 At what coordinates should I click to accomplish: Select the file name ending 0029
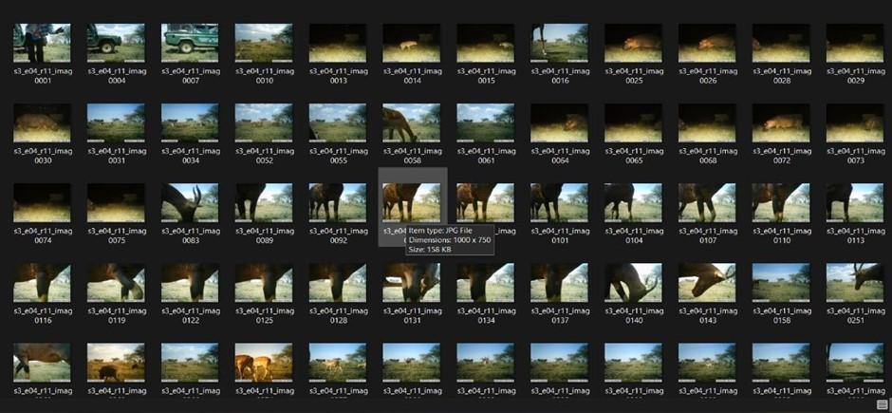pyautogui.click(x=856, y=76)
